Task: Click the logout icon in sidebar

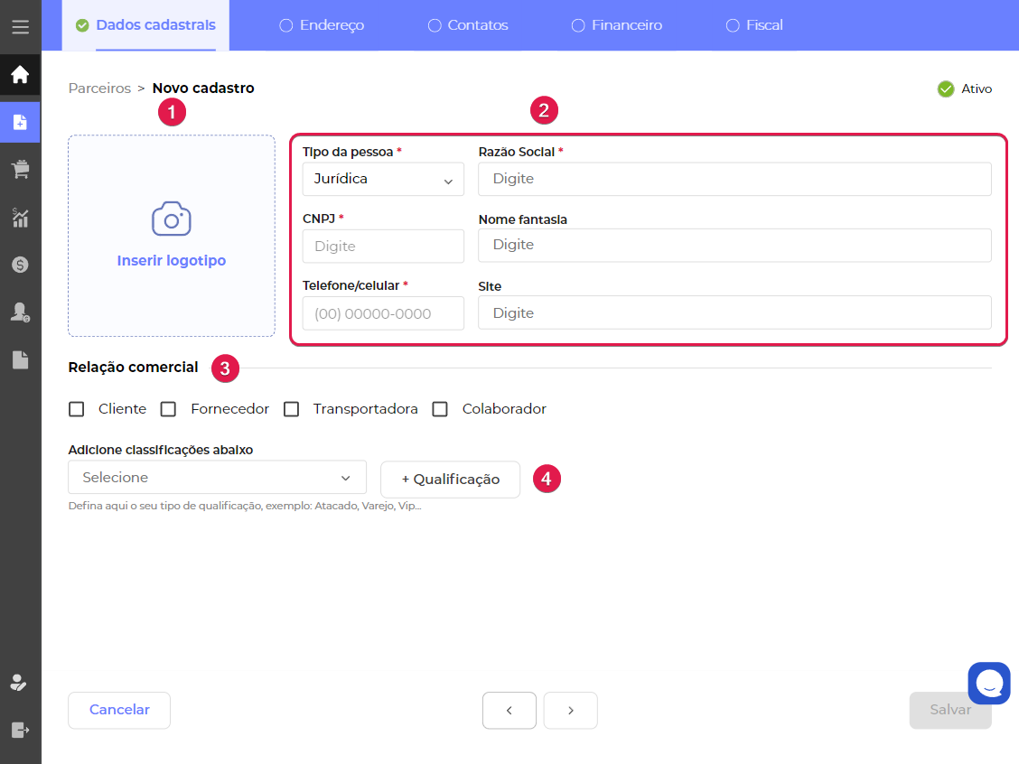Action: pos(20,729)
